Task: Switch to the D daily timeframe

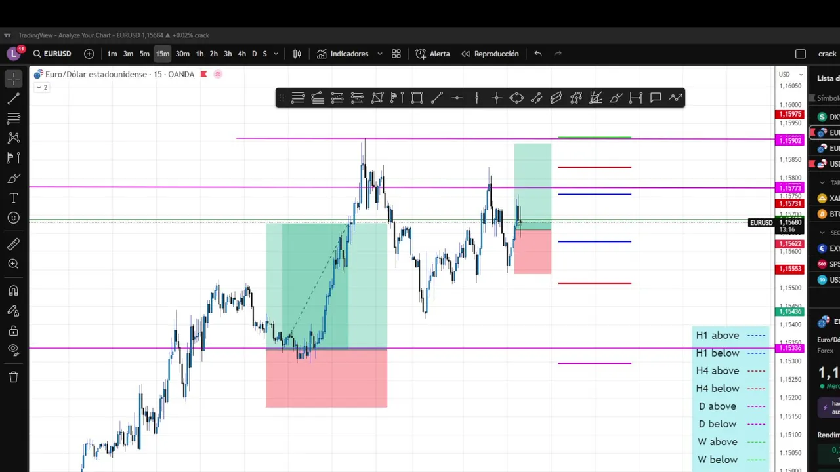Action: pyautogui.click(x=254, y=54)
